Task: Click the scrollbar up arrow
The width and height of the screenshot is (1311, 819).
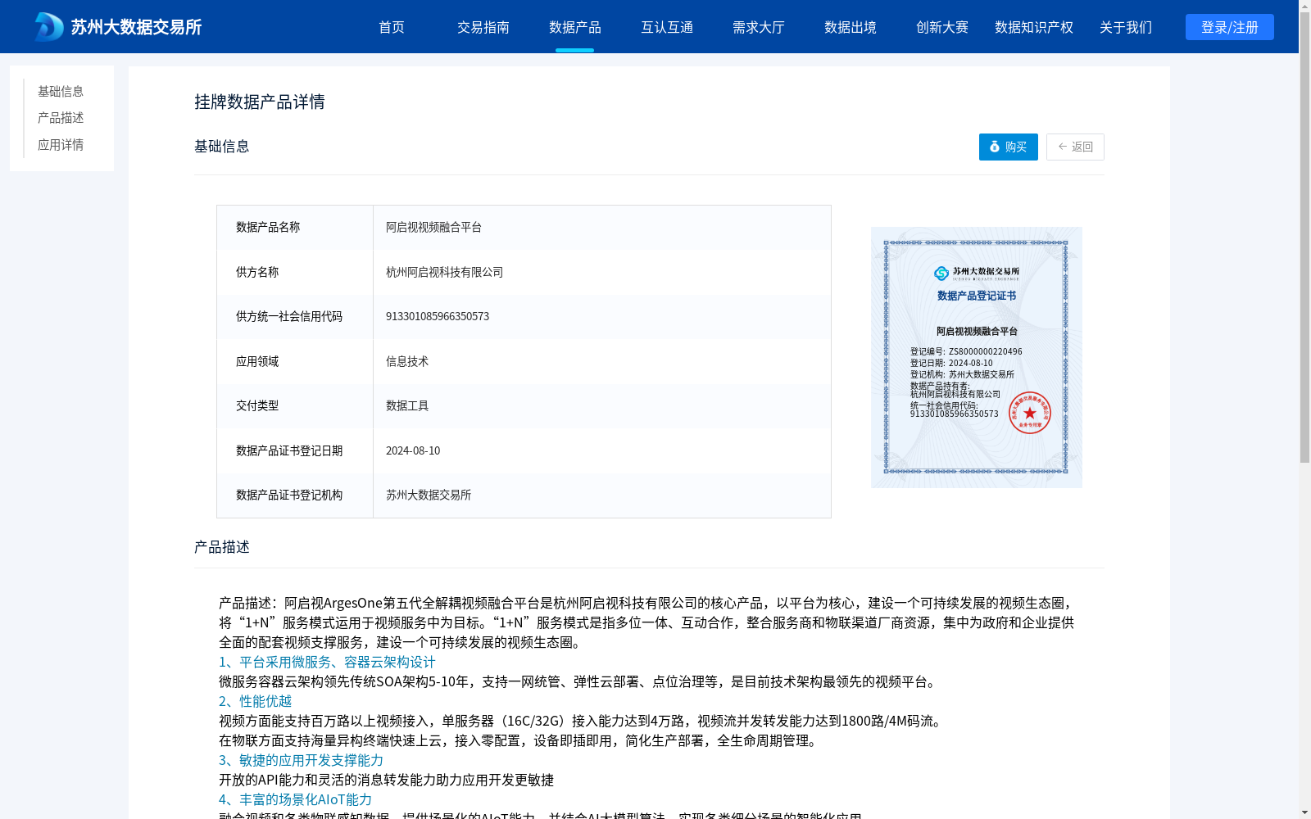Action: coord(1304,6)
